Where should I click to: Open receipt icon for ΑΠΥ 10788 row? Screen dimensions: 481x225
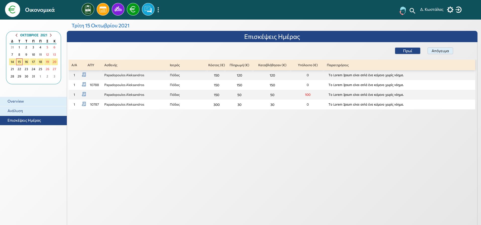pyautogui.click(x=84, y=85)
